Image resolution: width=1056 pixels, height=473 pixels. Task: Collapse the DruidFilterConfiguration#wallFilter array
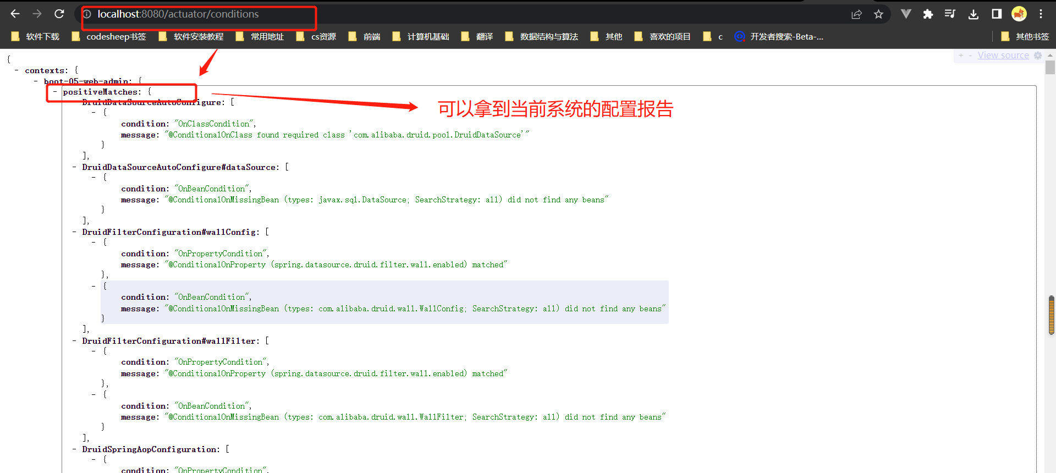pos(74,341)
